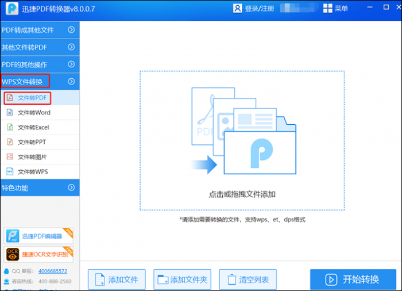Viewport: 402px width, 291px height.
Task: Expand PDF转成其他文件 arrow
Action: pos(71,30)
